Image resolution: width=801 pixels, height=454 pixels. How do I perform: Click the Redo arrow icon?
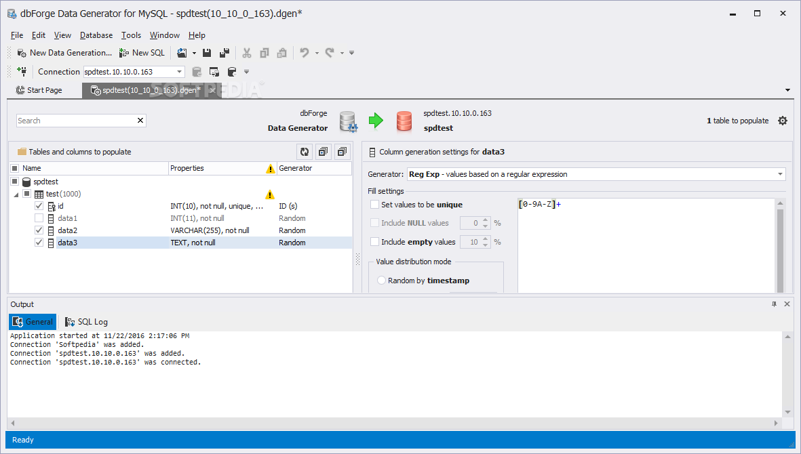pos(330,53)
